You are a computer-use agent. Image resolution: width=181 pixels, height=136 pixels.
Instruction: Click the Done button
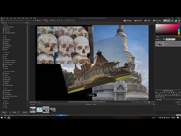point(14,112)
